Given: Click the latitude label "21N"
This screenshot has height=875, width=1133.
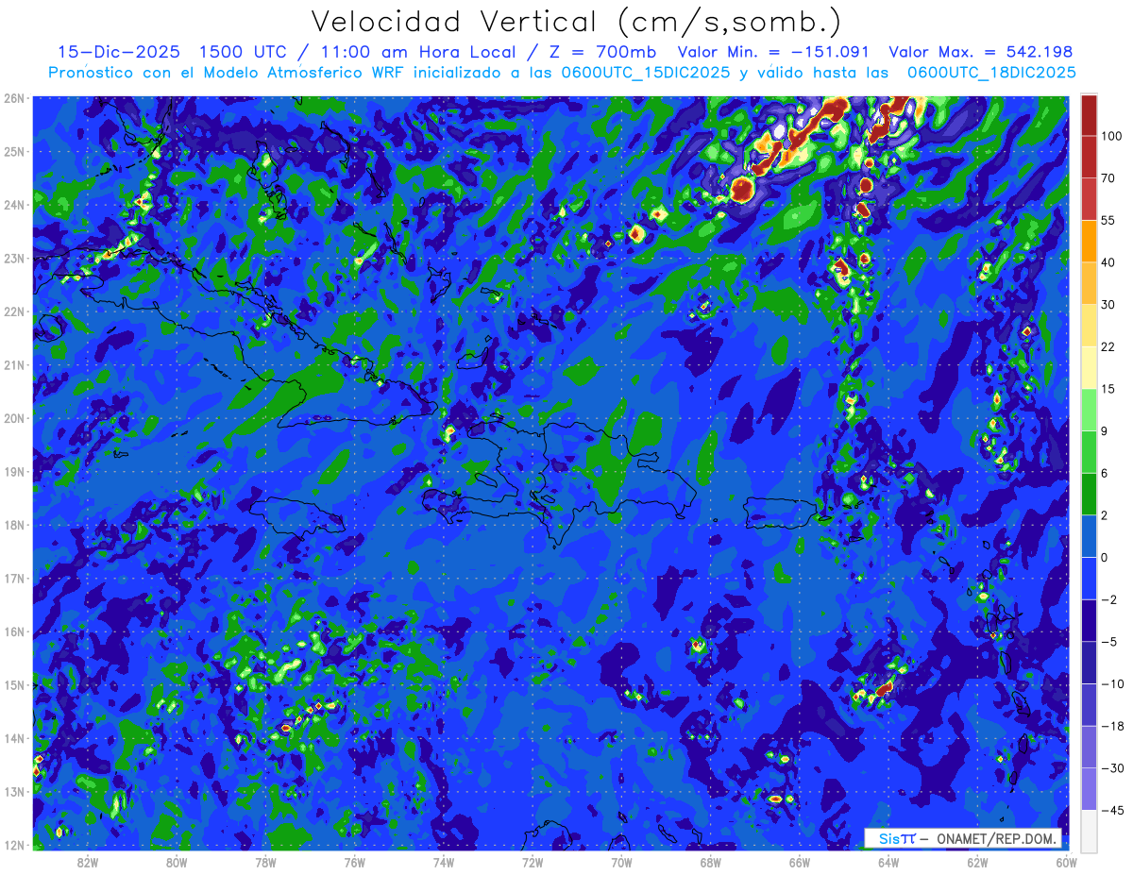Looking at the screenshot, I should pyautogui.click(x=14, y=364).
